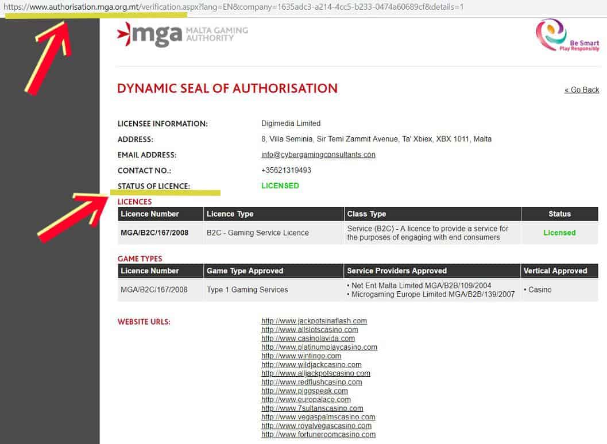Click the Status column header
The height and width of the screenshot is (444, 607).
tap(559, 214)
